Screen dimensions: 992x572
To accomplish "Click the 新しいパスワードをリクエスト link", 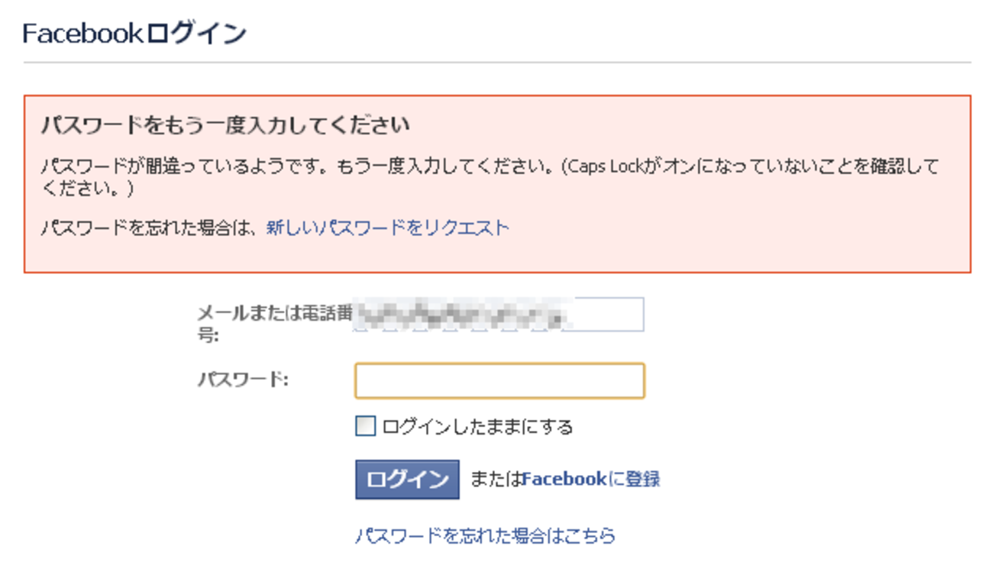I will pyautogui.click(x=387, y=228).
